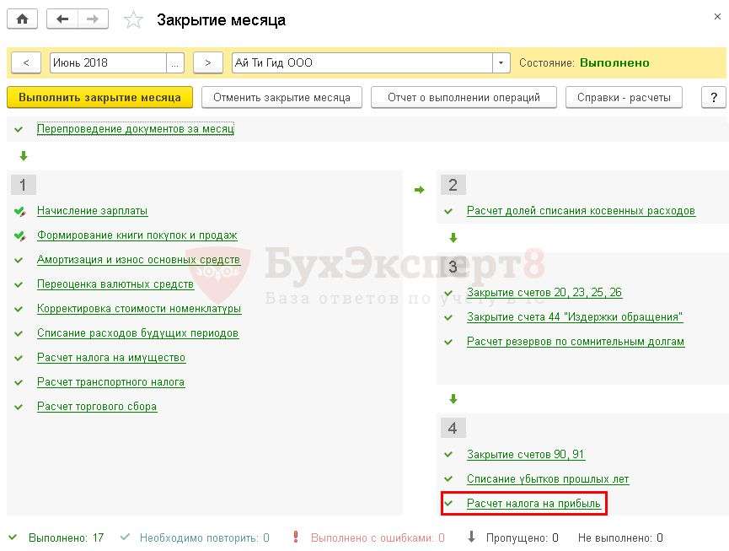Click checkmark beside Переоценка валютных средств
Image resolution: width=729 pixels, height=551 pixels.
point(19,285)
